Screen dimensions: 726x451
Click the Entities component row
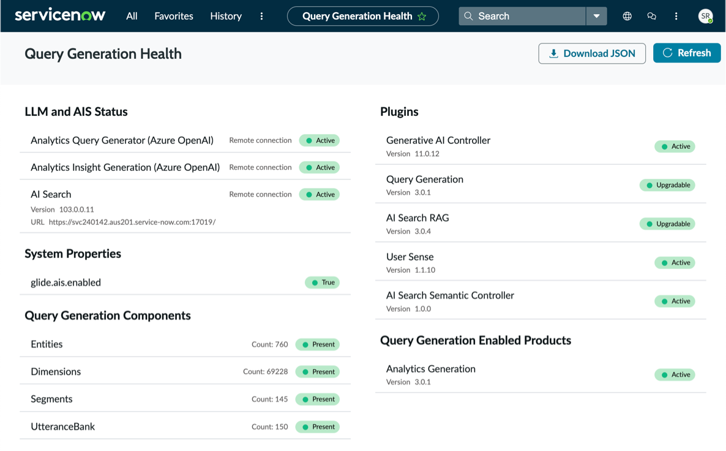coord(185,344)
